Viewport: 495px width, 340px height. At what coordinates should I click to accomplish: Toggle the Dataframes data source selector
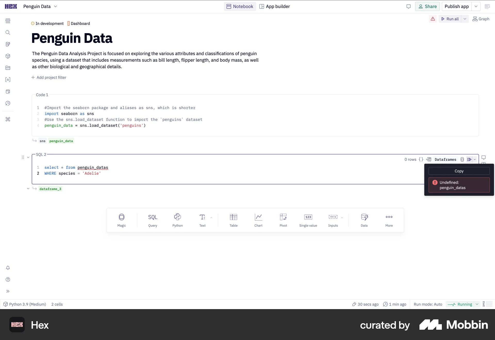pyautogui.click(x=445, y=159)
